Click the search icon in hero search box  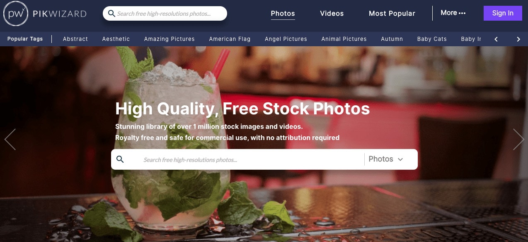click(120, 159)
